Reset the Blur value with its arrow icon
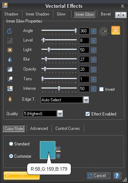Image resolution: width=128 pixels, height=183 pixels. [x=93, y=60]
